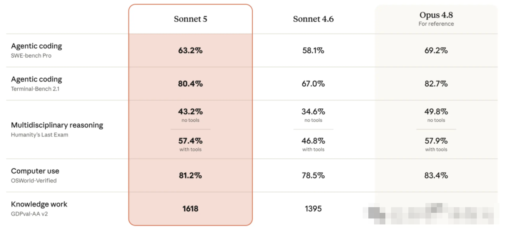The height and width of the screenshot is (228, 518).
Task: Click the GDPval-AA v2 benchmark label
Action: point(29,214)
